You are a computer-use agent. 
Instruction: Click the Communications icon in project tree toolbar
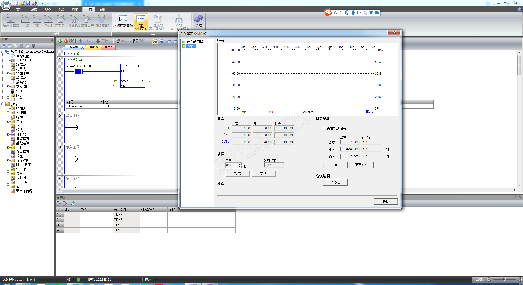(x=34, y=46)
